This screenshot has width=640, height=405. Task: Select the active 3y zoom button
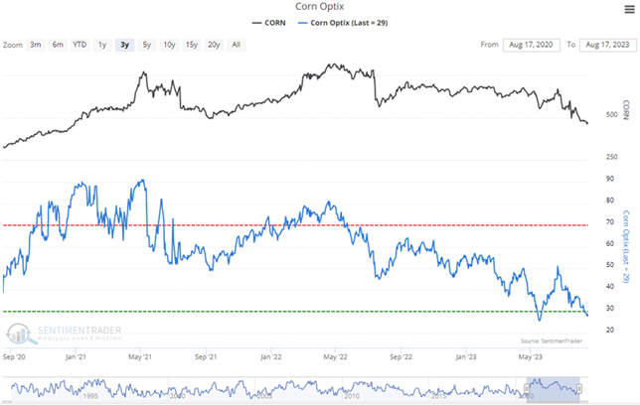[124, 45]
